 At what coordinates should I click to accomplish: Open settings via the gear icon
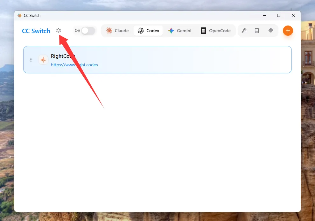(x=59, y=31)
